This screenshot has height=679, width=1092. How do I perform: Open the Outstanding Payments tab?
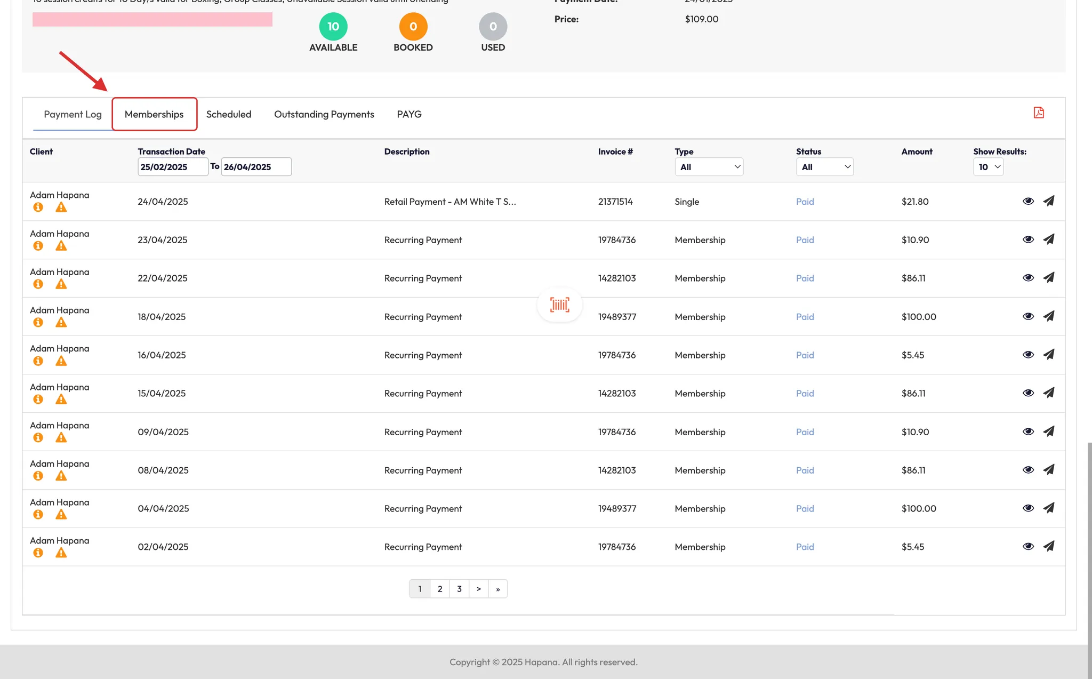(324, 114)
